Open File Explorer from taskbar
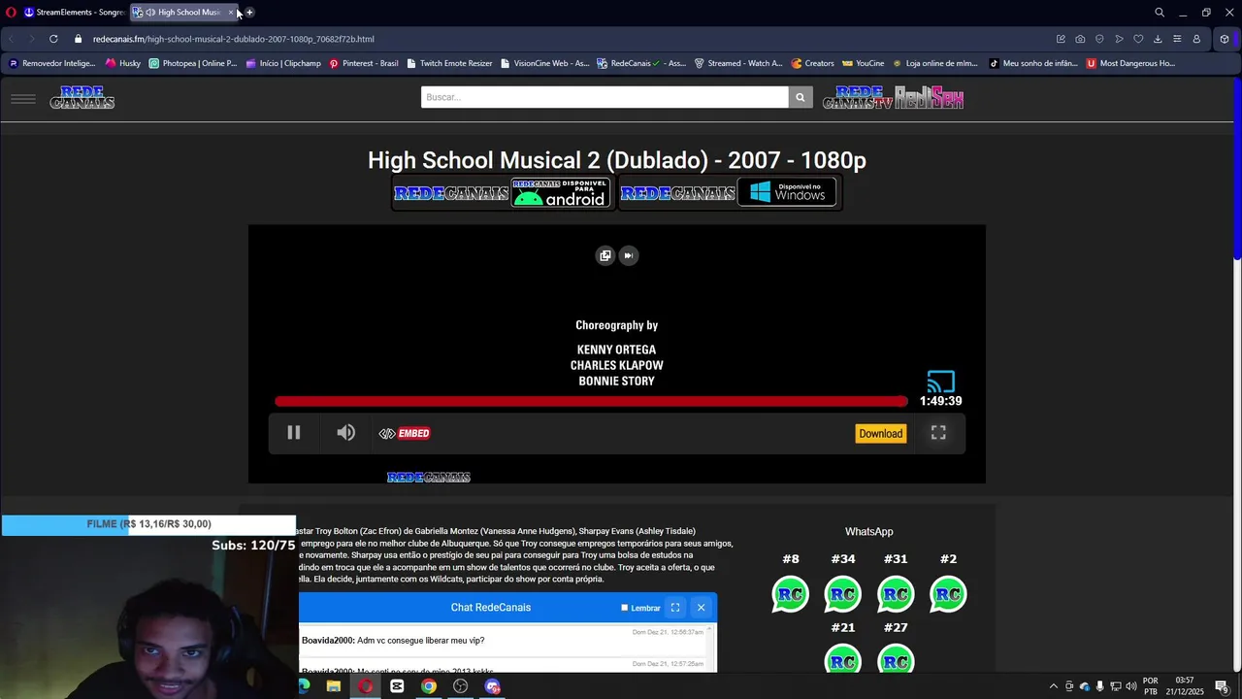 coord(333,686)
